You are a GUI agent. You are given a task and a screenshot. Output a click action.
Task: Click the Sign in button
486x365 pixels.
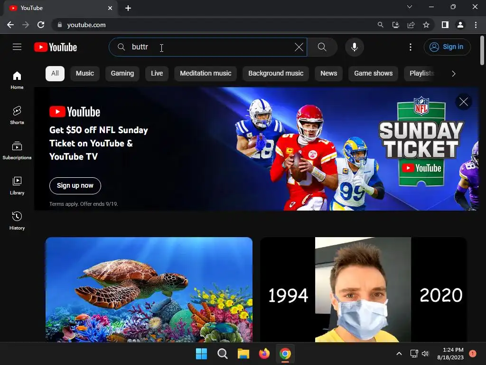(447, 47)
